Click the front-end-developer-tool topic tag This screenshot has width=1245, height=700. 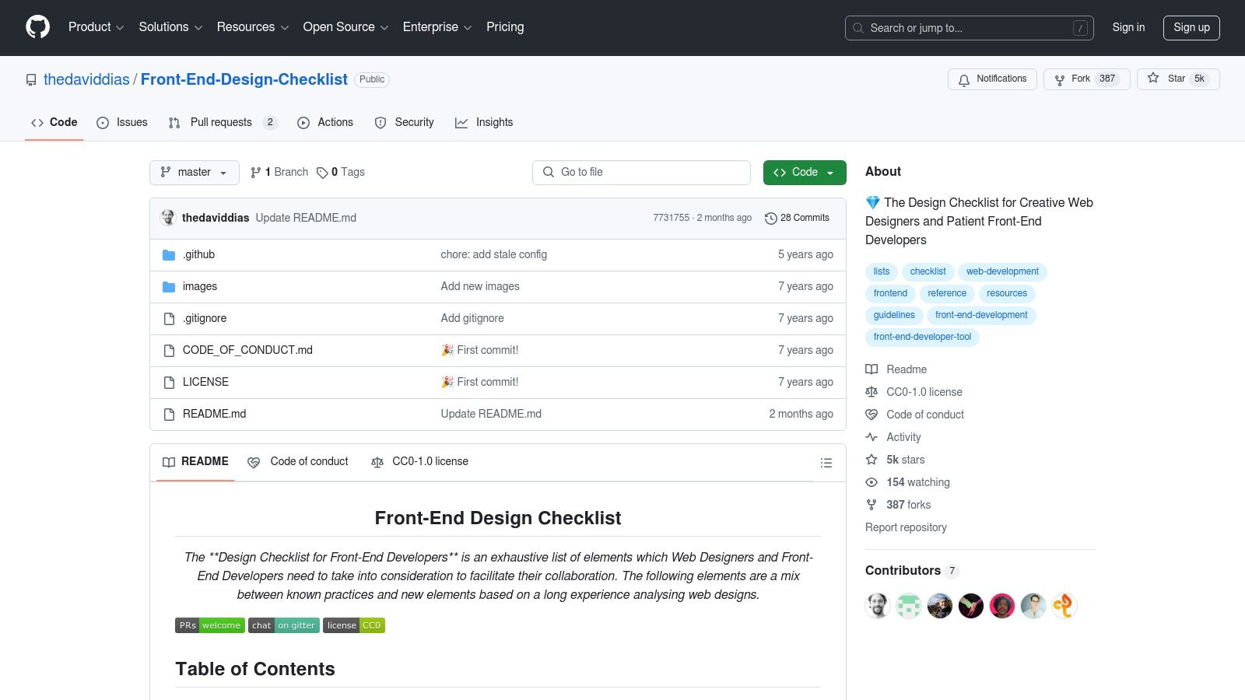click(922, 337)
